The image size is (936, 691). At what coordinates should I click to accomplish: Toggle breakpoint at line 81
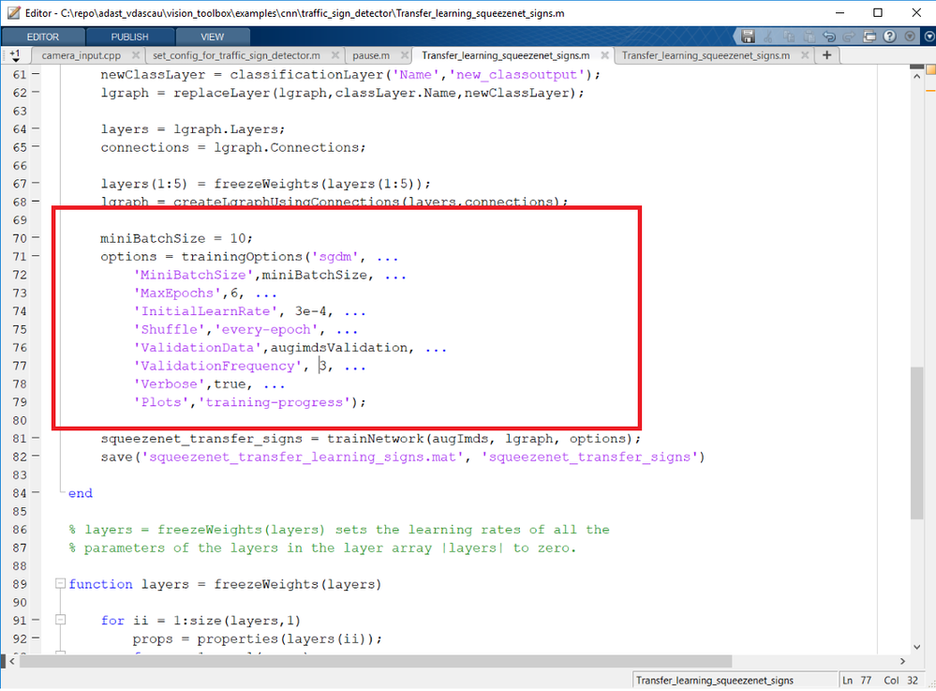click(36, 438)
